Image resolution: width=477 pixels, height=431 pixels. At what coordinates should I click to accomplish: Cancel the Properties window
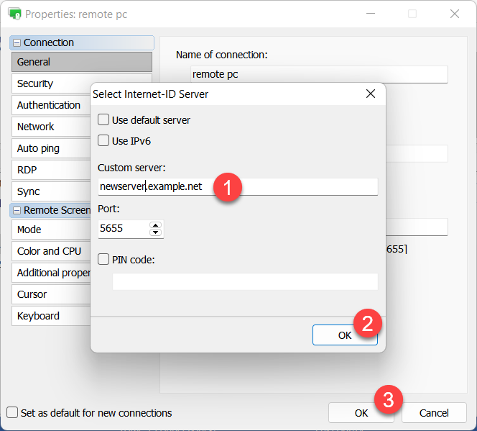(433, 413)
